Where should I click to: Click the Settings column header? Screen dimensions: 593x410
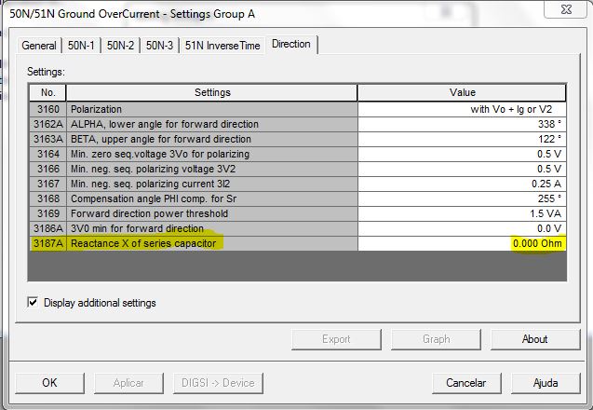point(212,93)
